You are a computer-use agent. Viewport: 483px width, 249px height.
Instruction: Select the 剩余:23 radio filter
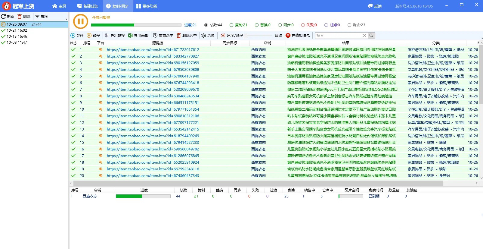349,25
